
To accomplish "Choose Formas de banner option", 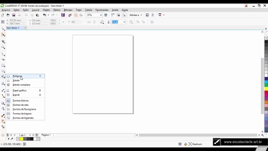I will click(x=25, y=114).
